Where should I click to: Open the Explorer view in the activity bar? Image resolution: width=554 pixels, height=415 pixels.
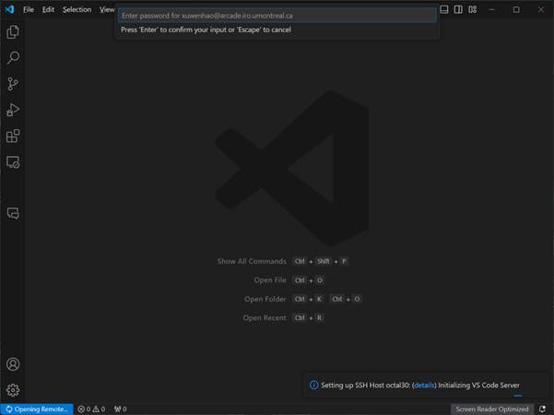pos(13,31)
